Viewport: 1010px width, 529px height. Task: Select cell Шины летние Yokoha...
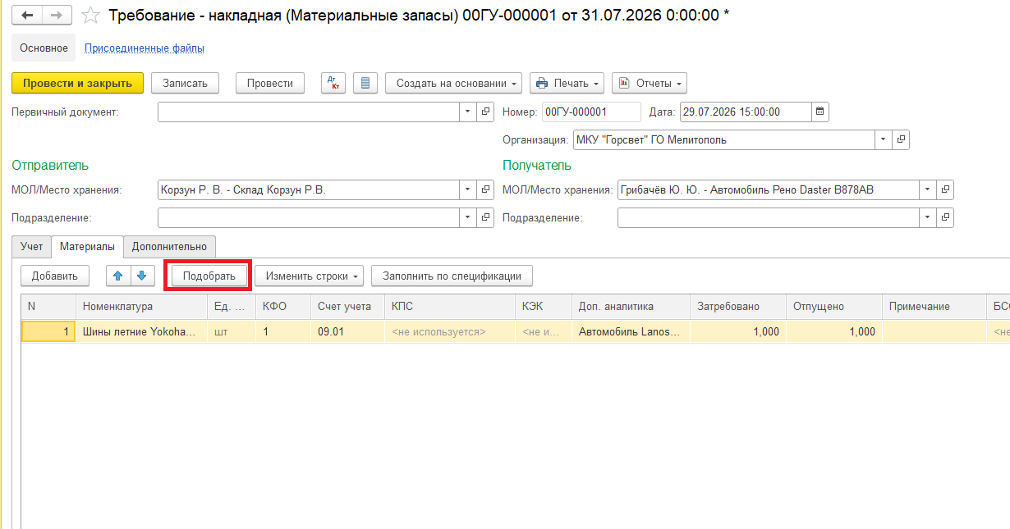[141, 332]
